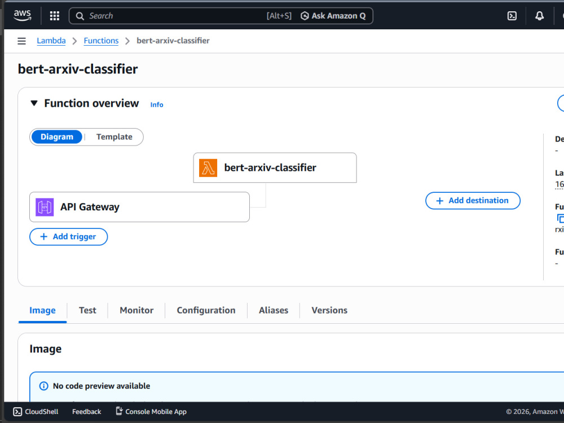This screenshot has height=423, width=564.
Task: Click the CloudShell icon in footer
Action: tap(17, 412)
